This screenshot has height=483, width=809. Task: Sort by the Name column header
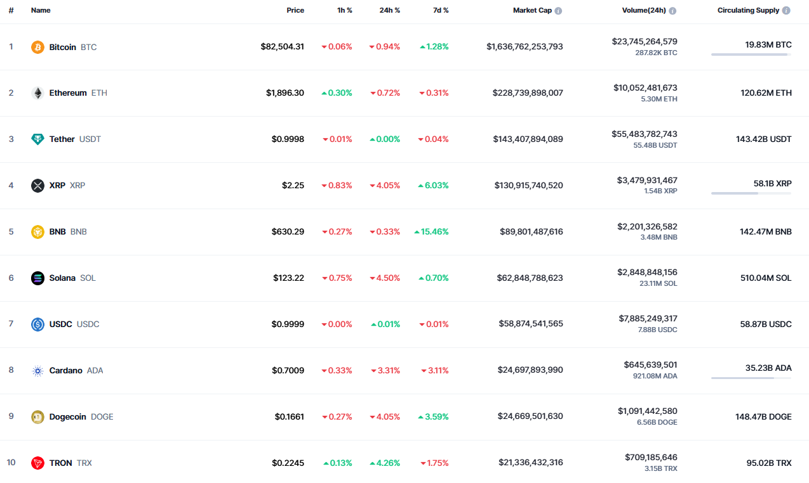pos(41,10)
